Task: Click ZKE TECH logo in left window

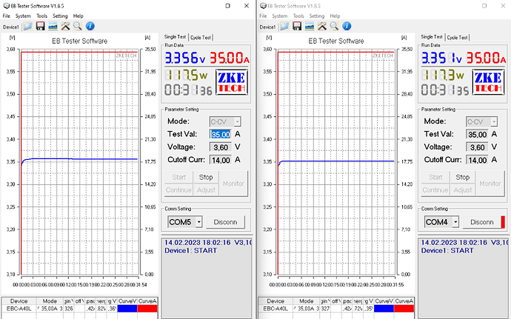Action: pyautogui.click(x=231, y=82)
